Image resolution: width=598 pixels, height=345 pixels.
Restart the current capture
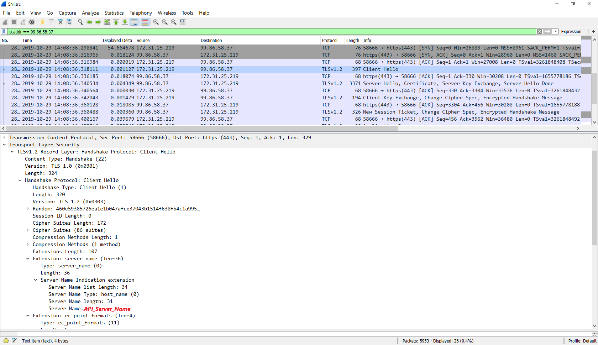point(22,22)
